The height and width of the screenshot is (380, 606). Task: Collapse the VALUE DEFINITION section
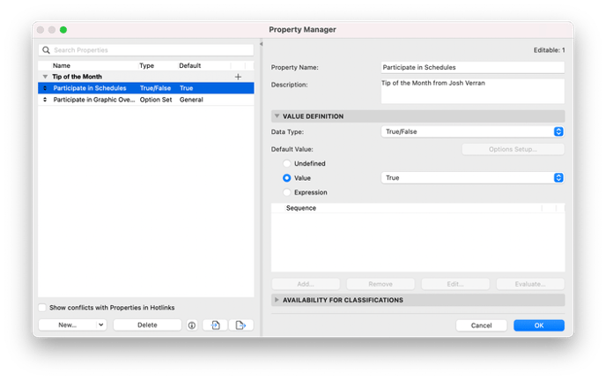point(277,116)
